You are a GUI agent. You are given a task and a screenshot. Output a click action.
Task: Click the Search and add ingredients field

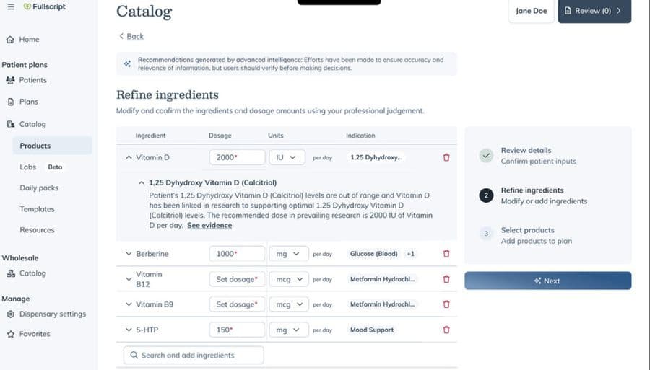[x=194, y=355]
